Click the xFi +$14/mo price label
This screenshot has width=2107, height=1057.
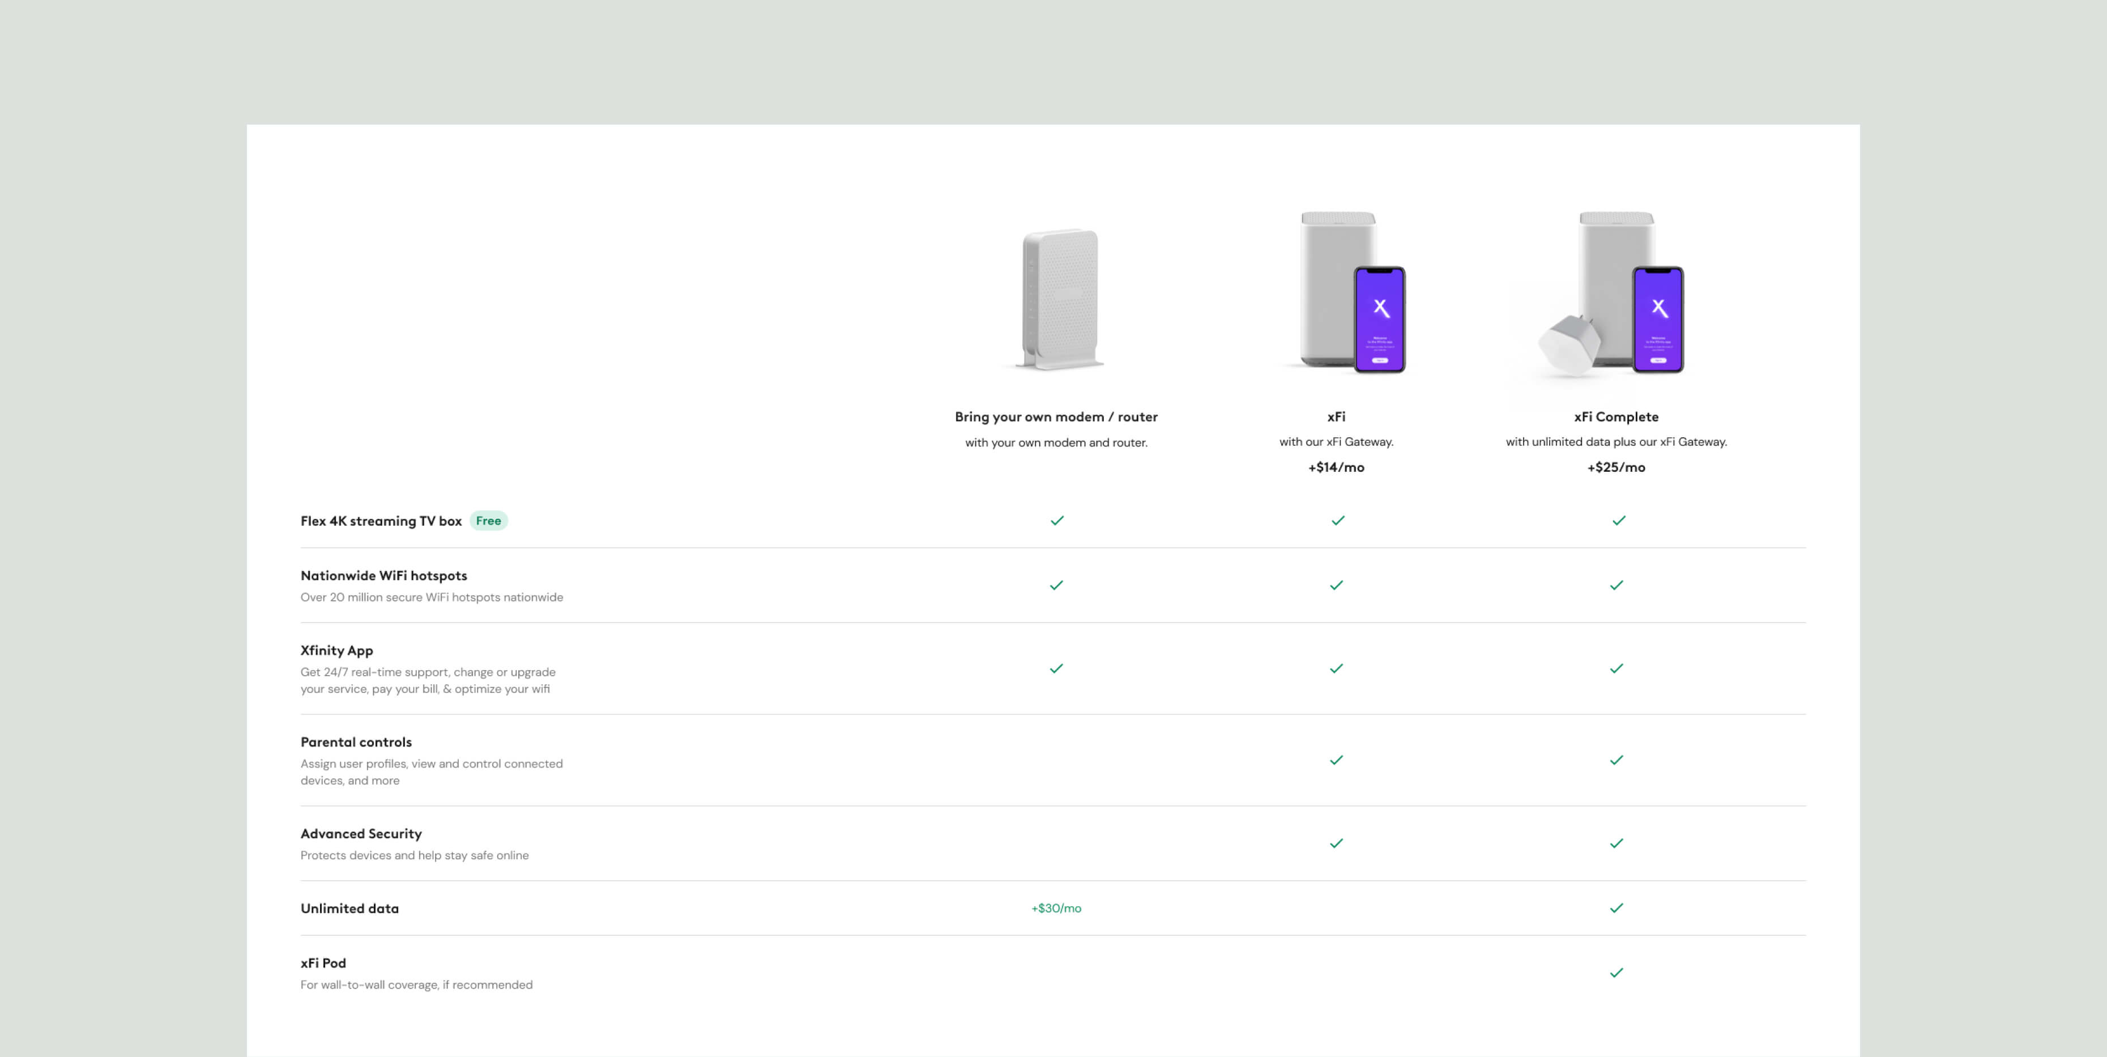(x=1336, y=467)
